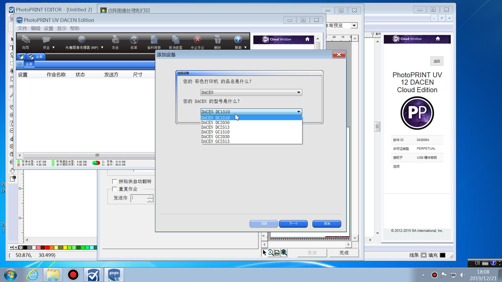Click the no-fill crossed swatch in palette
Viewport: 502px width, 282px height.
21,248
